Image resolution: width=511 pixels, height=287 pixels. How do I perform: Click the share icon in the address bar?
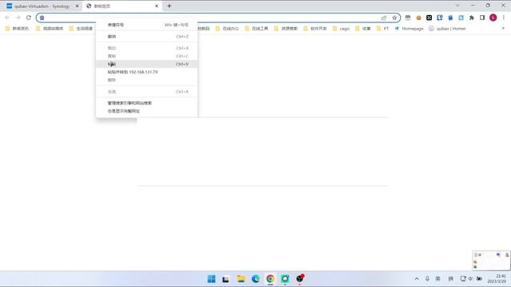pos(383,18)
